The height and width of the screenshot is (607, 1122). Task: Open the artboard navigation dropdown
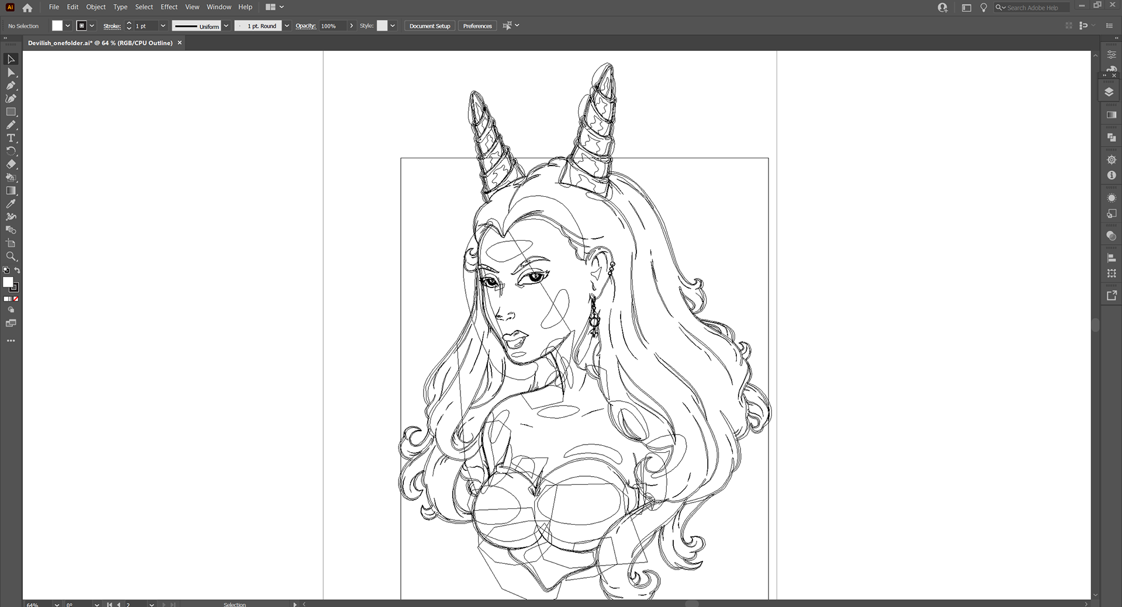(151, 604)
